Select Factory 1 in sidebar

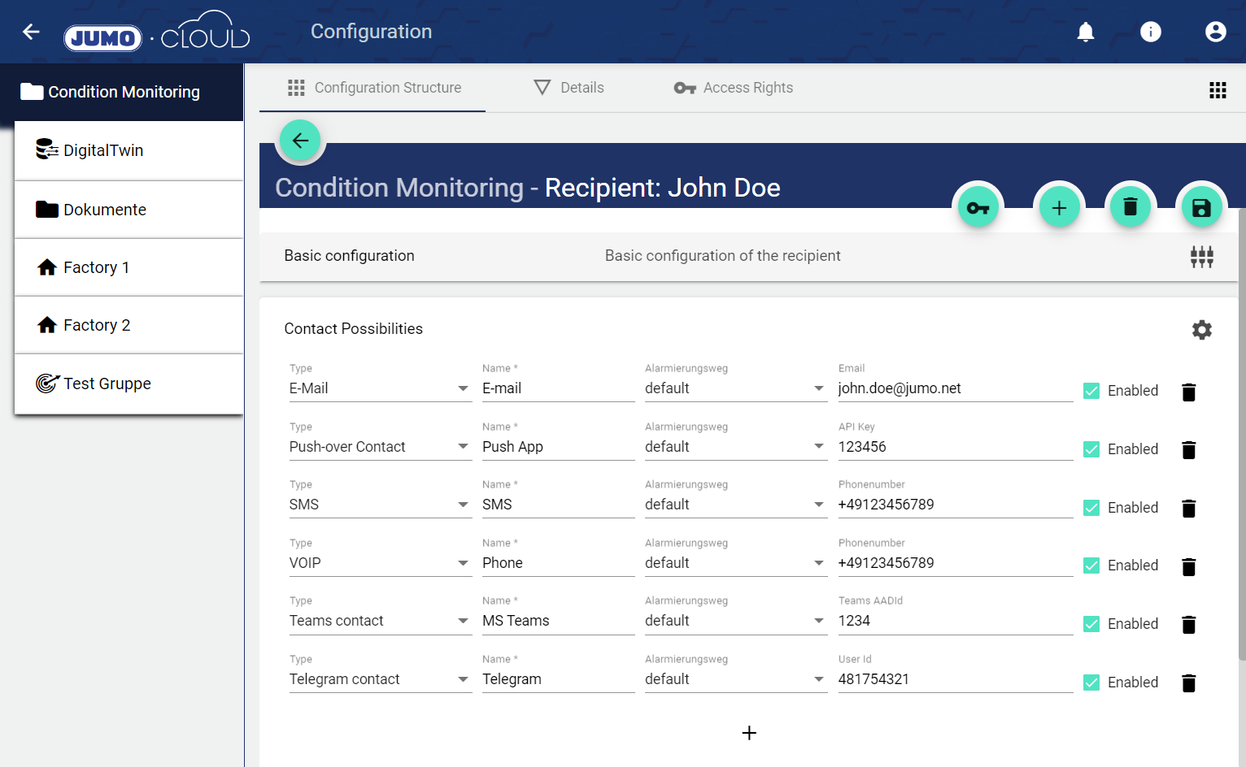click(96, 267)
